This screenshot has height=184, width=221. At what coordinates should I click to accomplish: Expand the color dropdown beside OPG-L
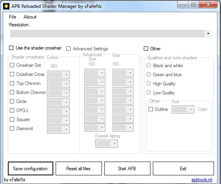58,111
